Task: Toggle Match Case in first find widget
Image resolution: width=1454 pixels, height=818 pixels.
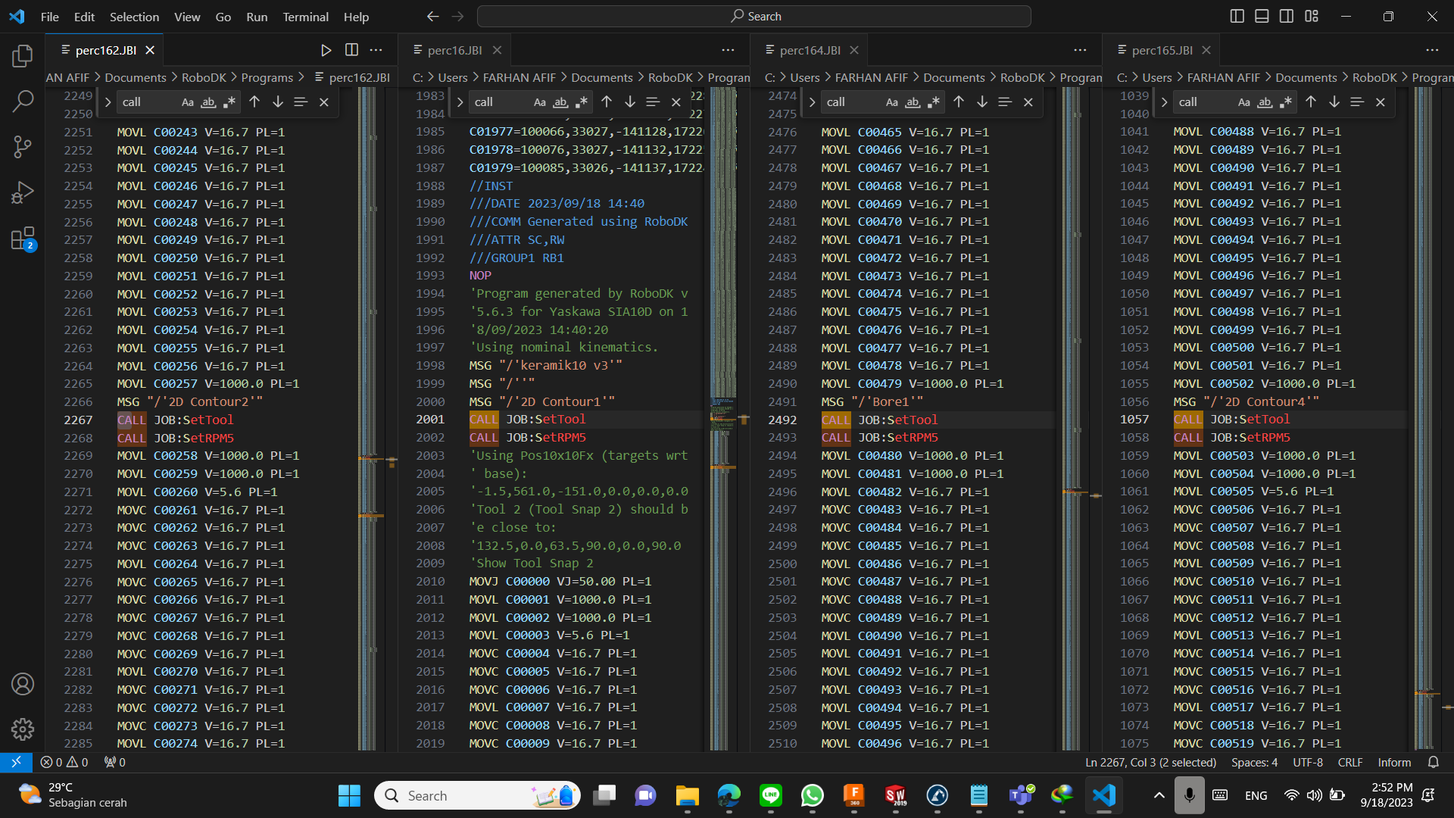Action: (187, 102)
